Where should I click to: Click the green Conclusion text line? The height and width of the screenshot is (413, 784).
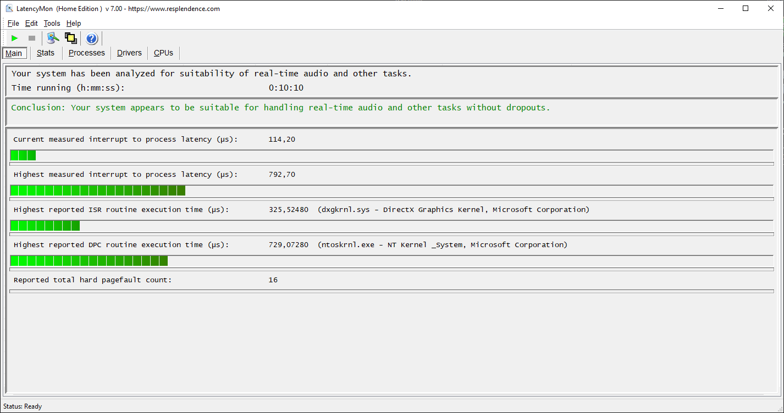(280, 108)
